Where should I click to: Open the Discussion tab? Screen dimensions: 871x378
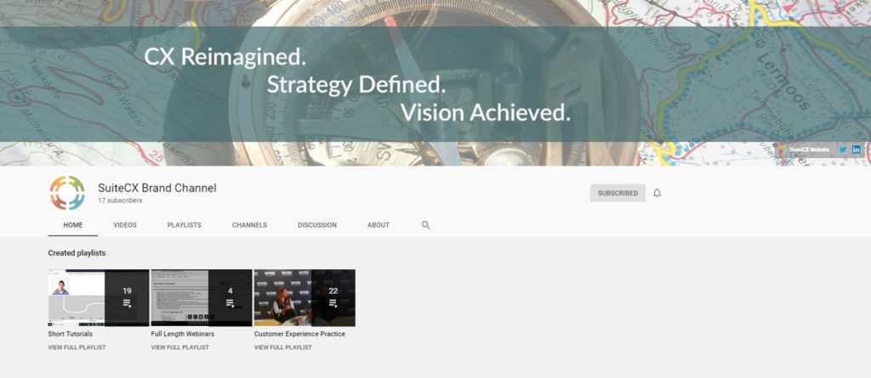(317, 225)
